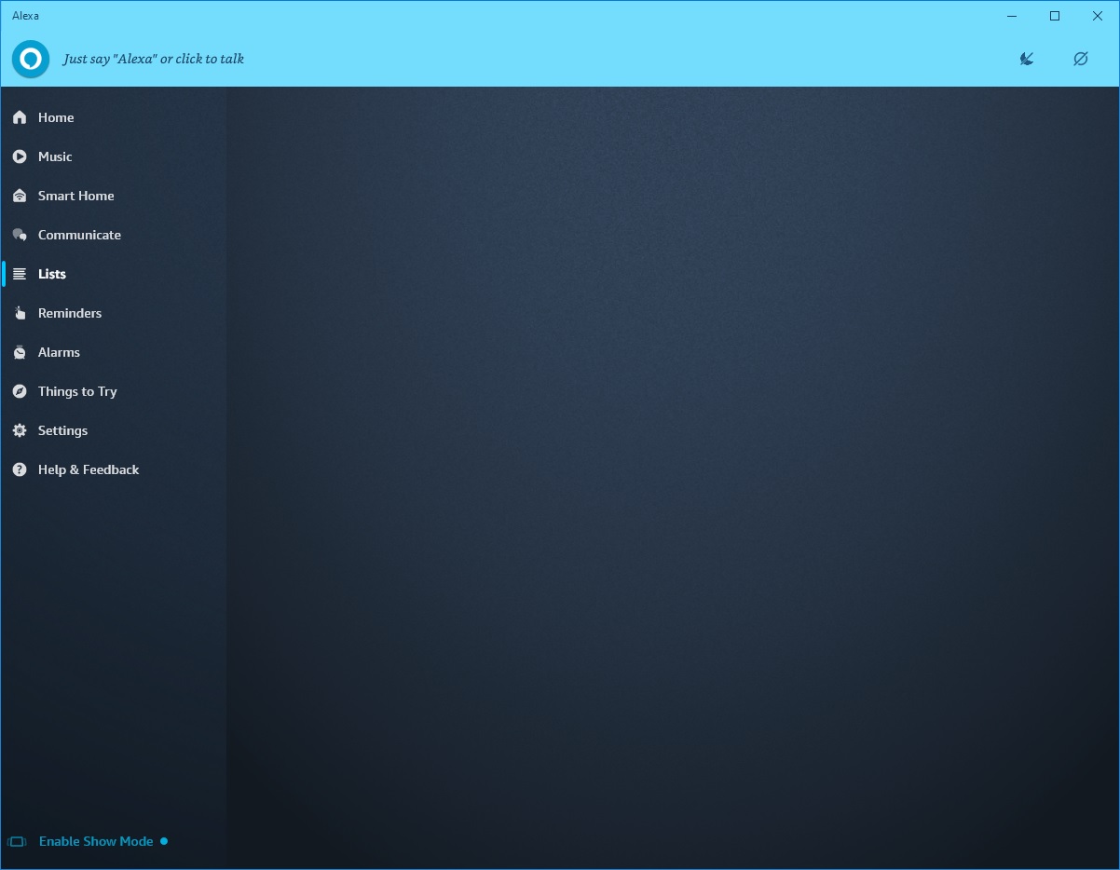The height and width of the screenshot is (870, 1120).
Task: Open Music using the play icon
Action: [x=20, y=156]
